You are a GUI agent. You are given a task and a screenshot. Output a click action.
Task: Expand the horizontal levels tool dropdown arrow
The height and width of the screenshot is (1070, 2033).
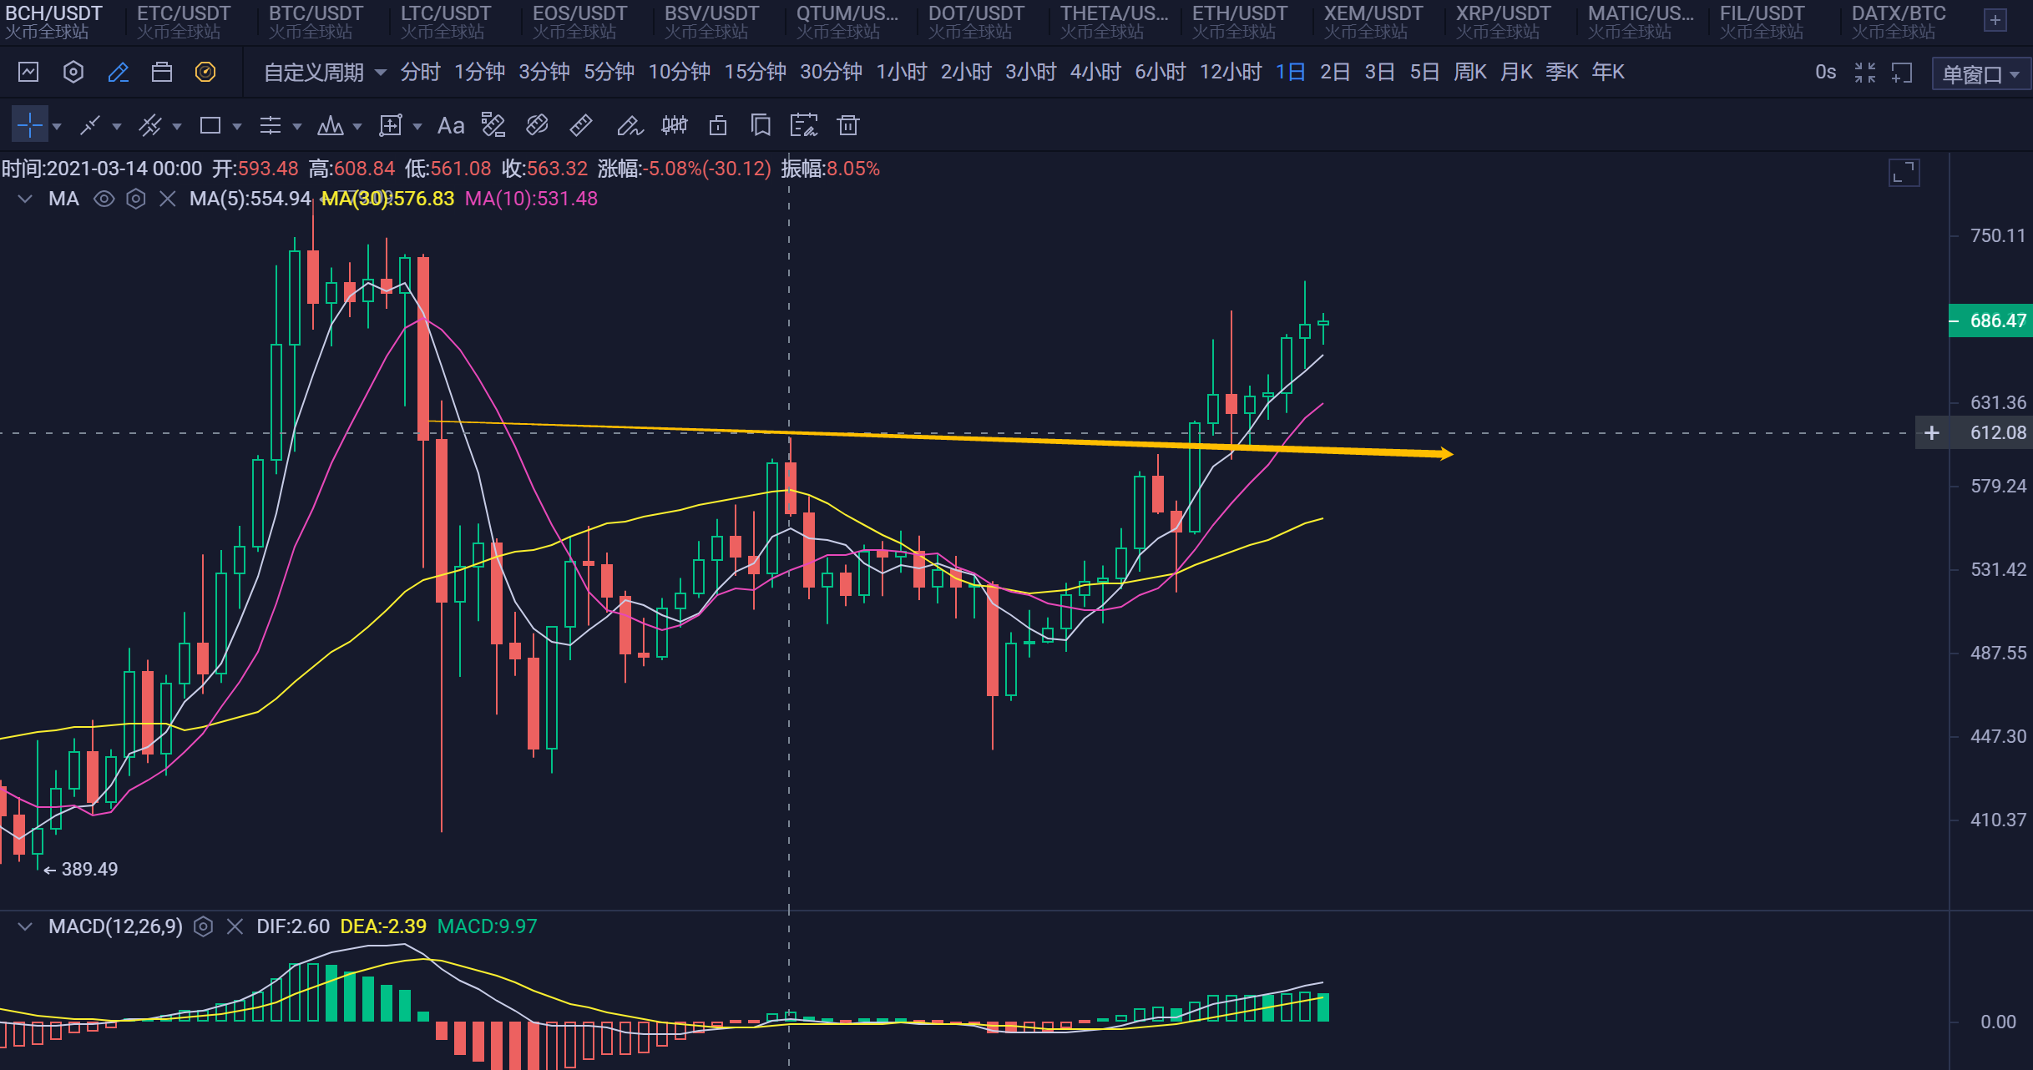click(297, 127)
